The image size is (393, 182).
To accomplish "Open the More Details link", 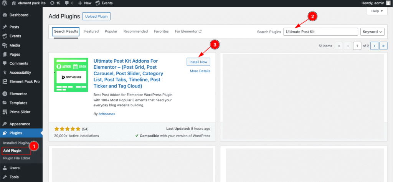I will click(200, 71).
